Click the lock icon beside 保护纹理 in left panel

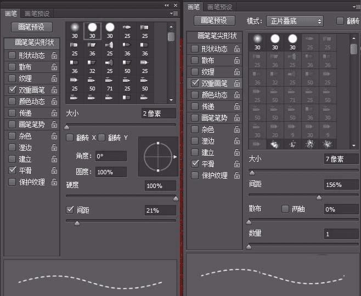coord(54,182)
